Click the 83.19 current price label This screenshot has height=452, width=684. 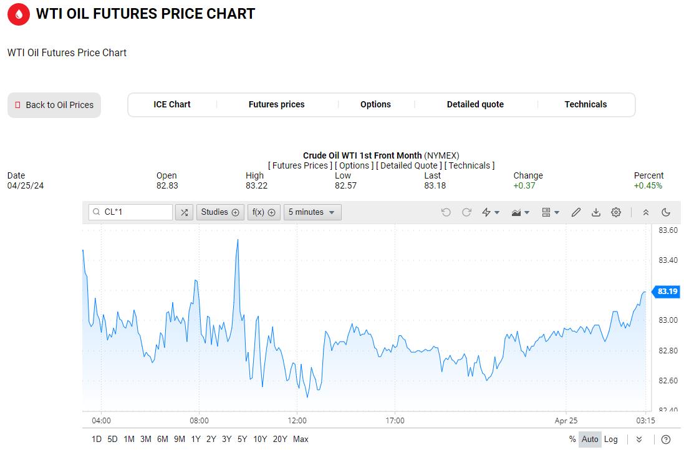(x=666, y=292)
